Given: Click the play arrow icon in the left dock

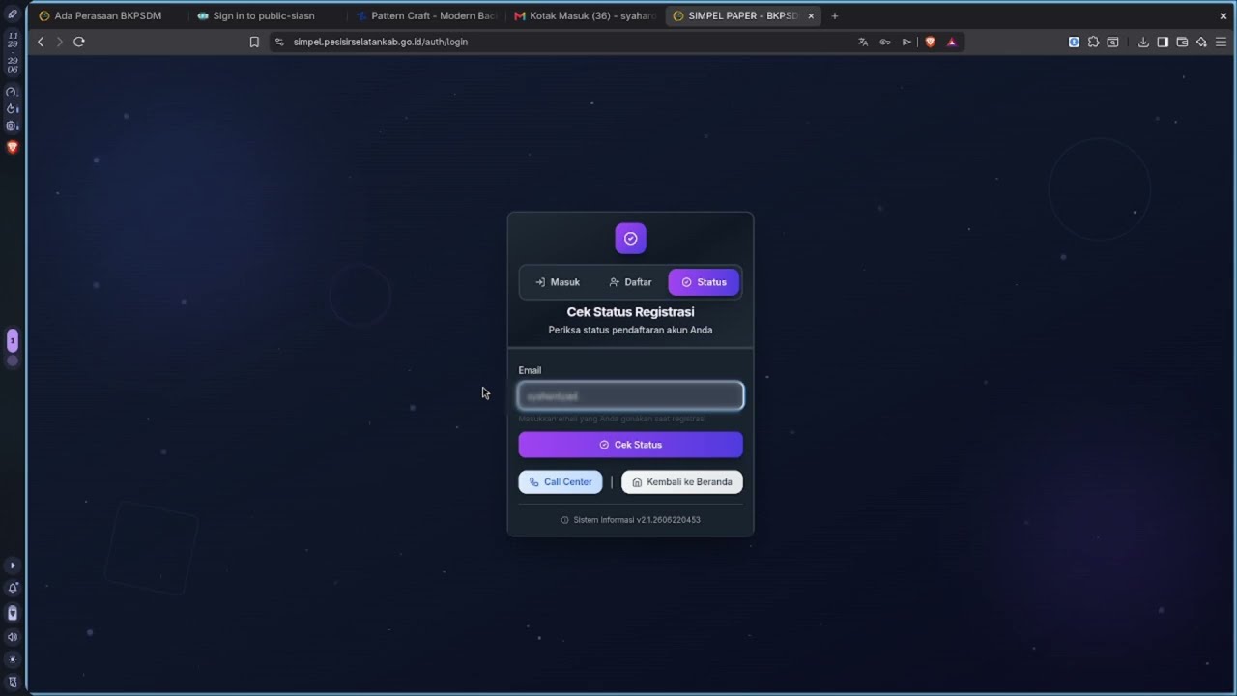Looking at the screenshot, I should [x=13, y=565].
